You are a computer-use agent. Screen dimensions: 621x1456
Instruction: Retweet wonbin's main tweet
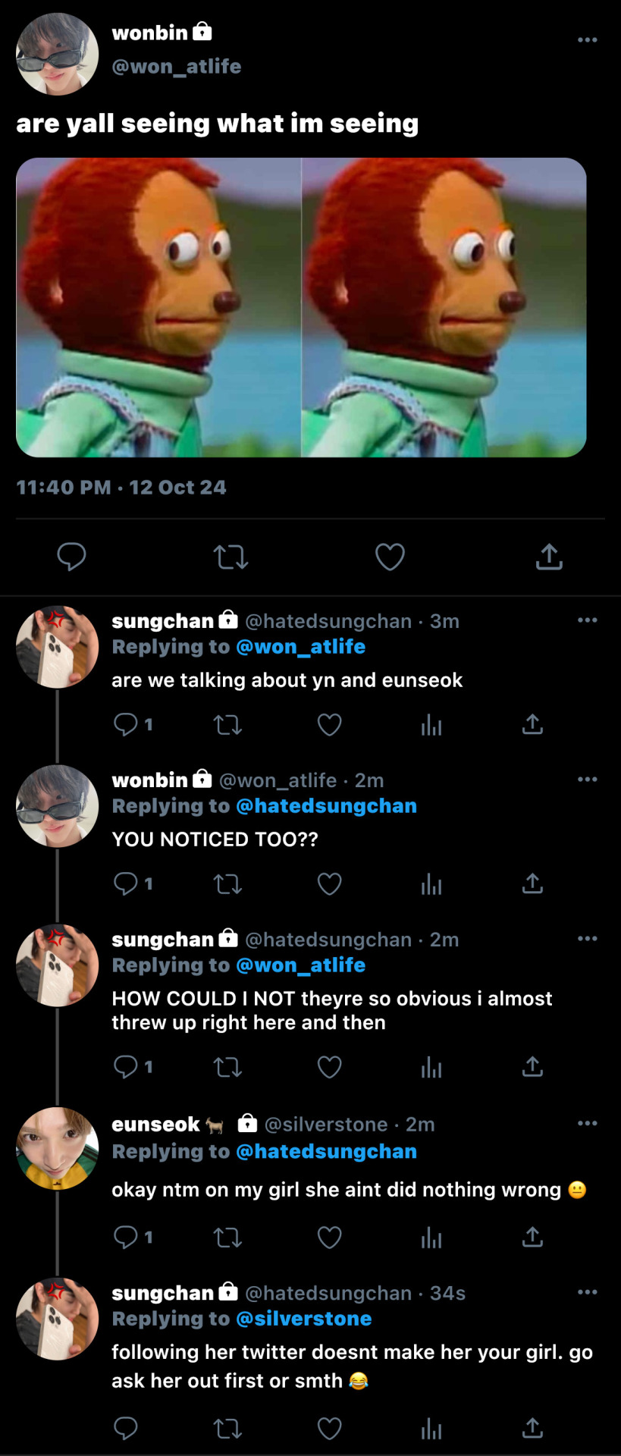point(231,557)
